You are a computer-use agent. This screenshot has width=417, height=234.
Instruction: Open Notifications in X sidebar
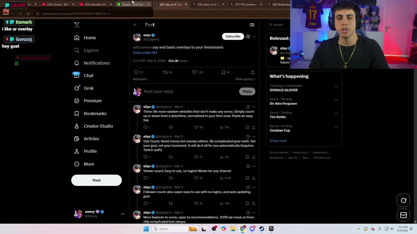click(92, 63)
